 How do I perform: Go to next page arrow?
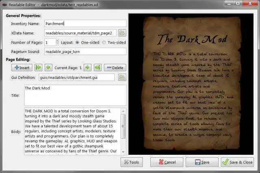click(88, 68)
